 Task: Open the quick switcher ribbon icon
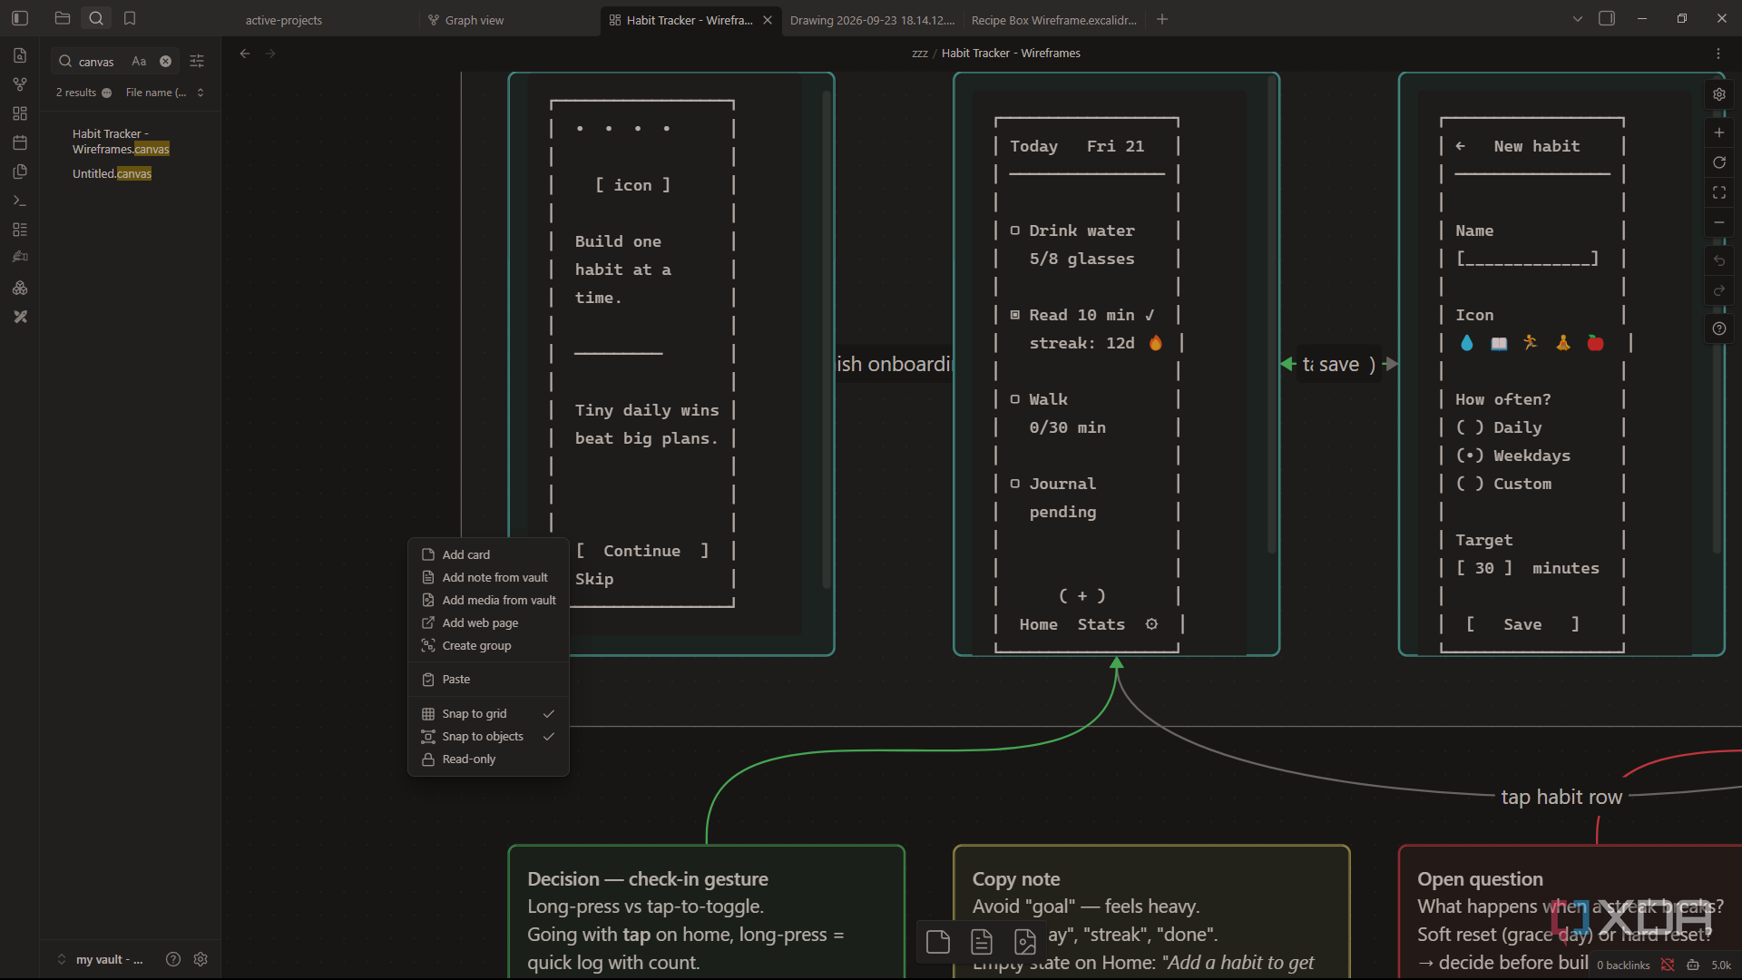20,55
